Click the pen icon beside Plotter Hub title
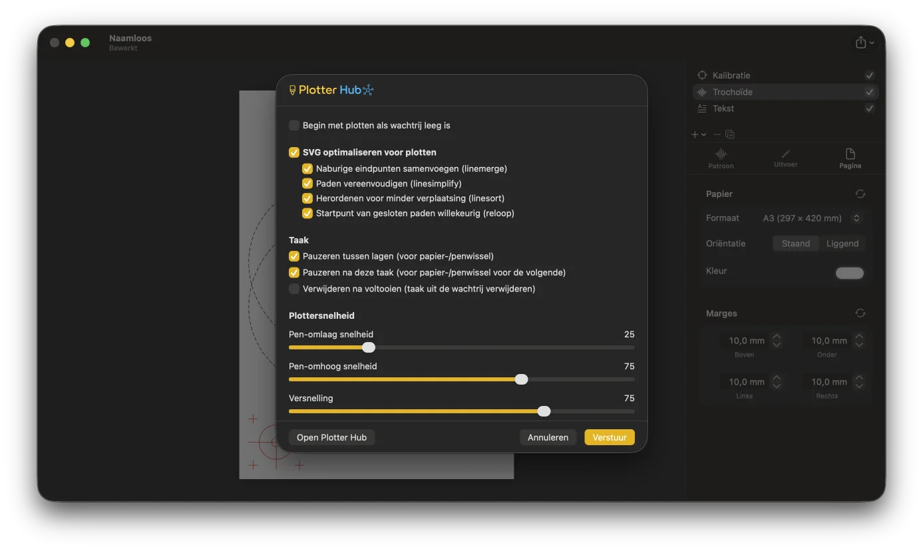The image size is (923, 551). (x=292, y=90)
